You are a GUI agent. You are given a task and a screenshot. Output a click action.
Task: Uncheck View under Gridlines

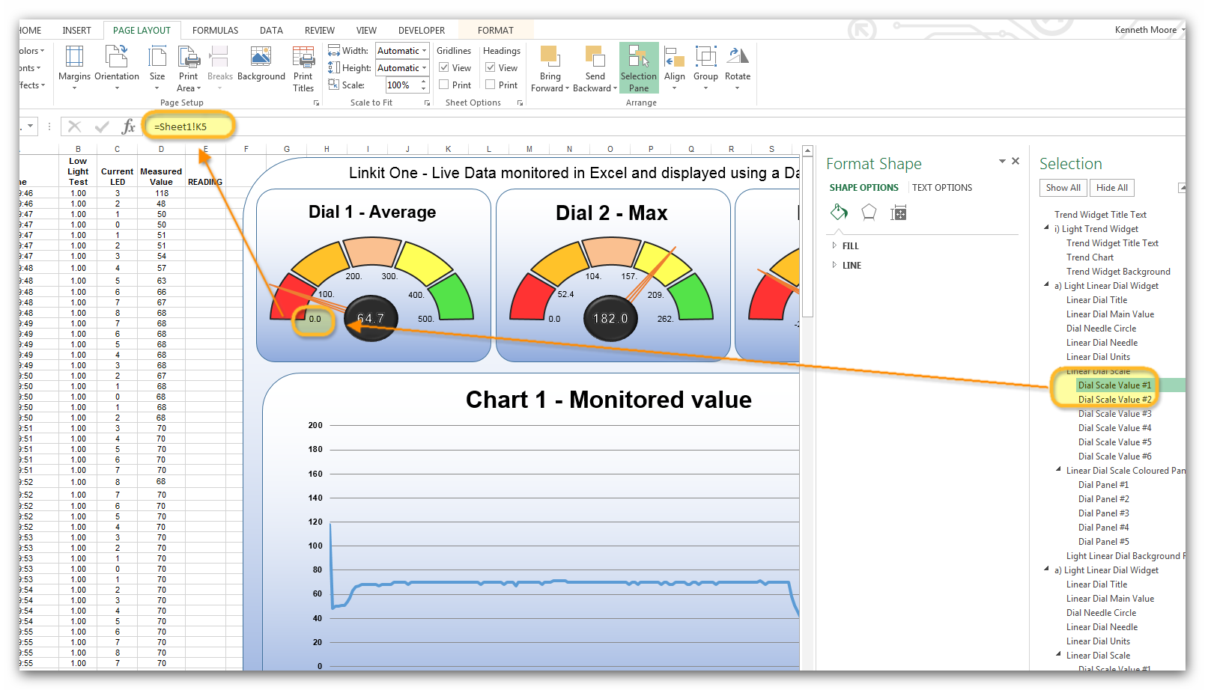tap(443, 67)
